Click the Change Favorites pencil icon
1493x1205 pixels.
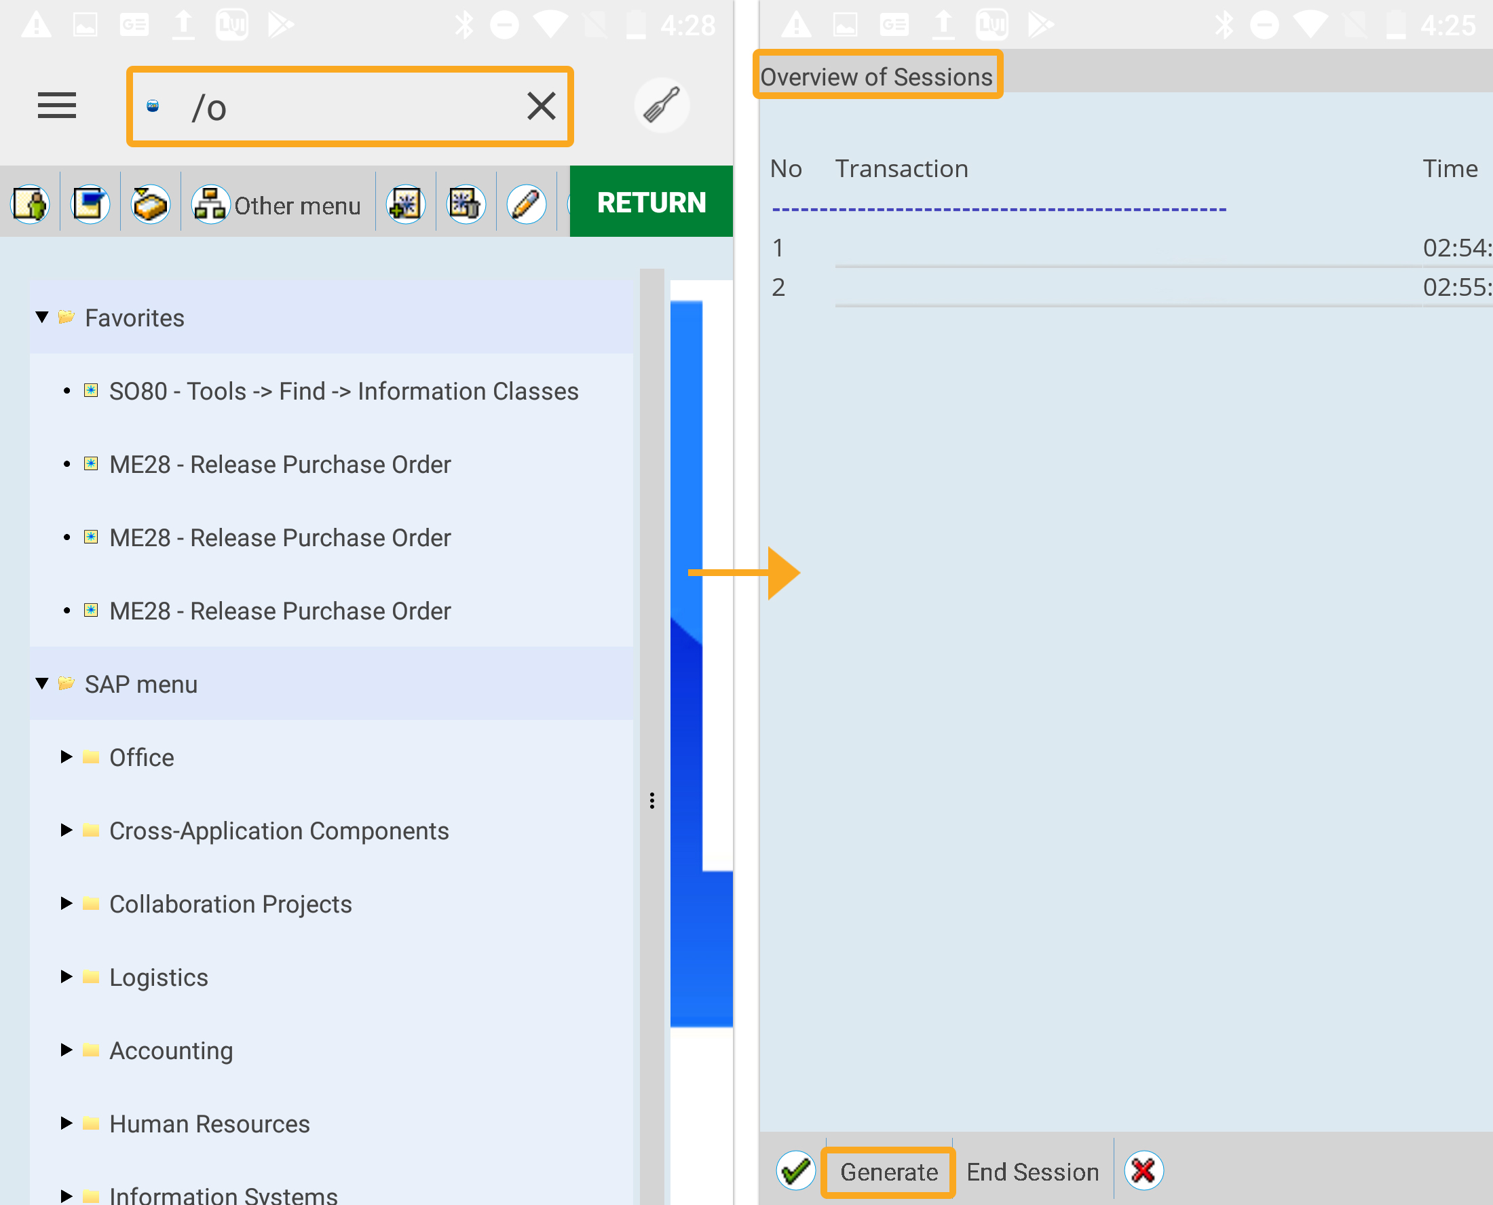click(x=526, y=205)
